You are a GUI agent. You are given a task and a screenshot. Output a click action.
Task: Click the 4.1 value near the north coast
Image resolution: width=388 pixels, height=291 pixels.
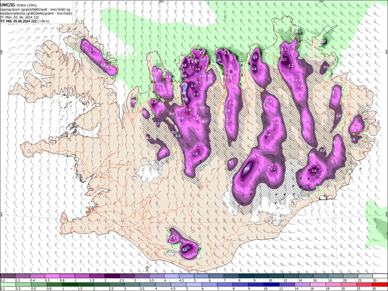tap(219, 60)
